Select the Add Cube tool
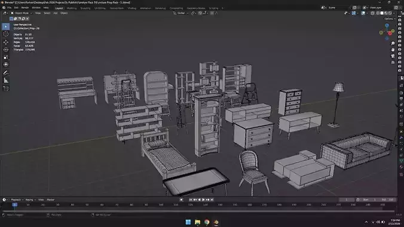 coord(5,88)
